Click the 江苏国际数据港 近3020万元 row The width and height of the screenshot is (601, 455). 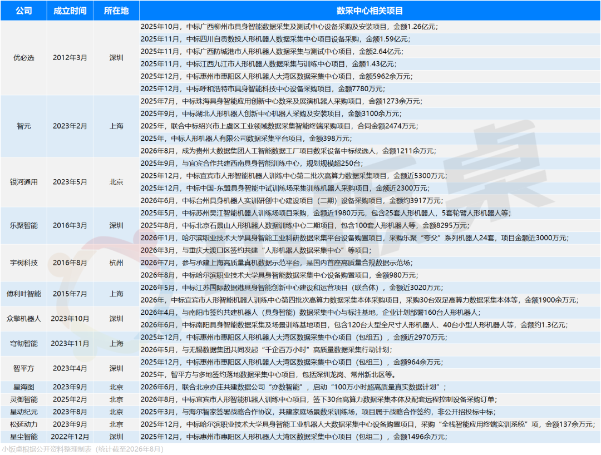pos(370,288)
